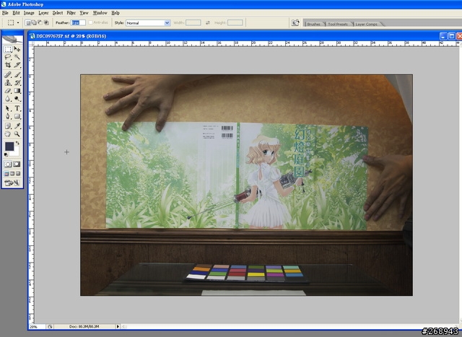Open the Layer Comps palette tab
Screen dimensions: 462x337
click(366, 24)
